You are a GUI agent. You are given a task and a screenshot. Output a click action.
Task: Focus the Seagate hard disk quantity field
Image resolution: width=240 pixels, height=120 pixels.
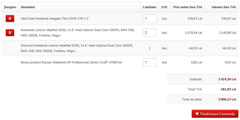point(149,19)
